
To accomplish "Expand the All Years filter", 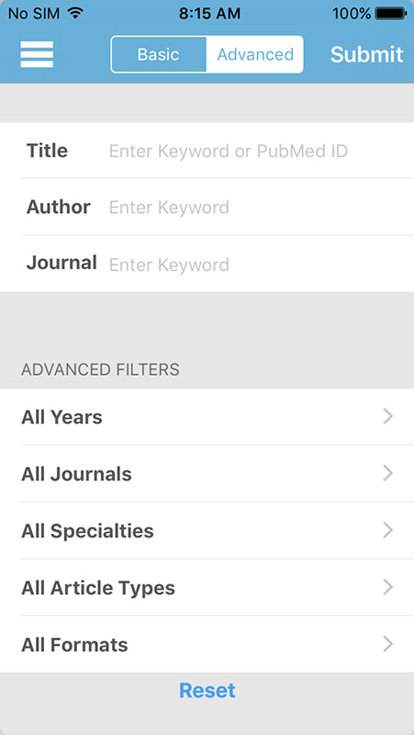I will [207, 417].
